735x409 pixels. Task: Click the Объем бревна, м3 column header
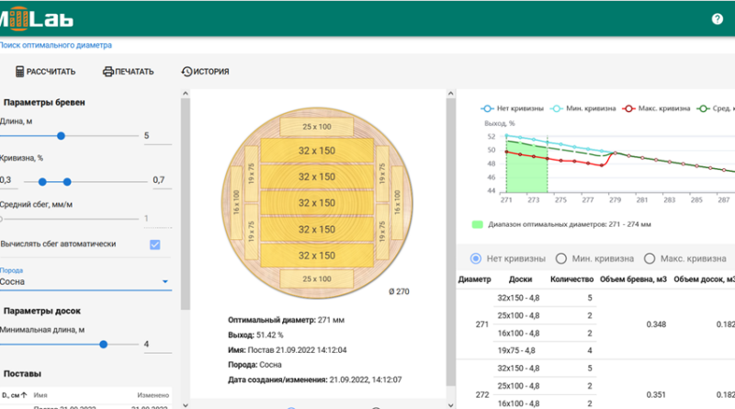pos(633,279)
